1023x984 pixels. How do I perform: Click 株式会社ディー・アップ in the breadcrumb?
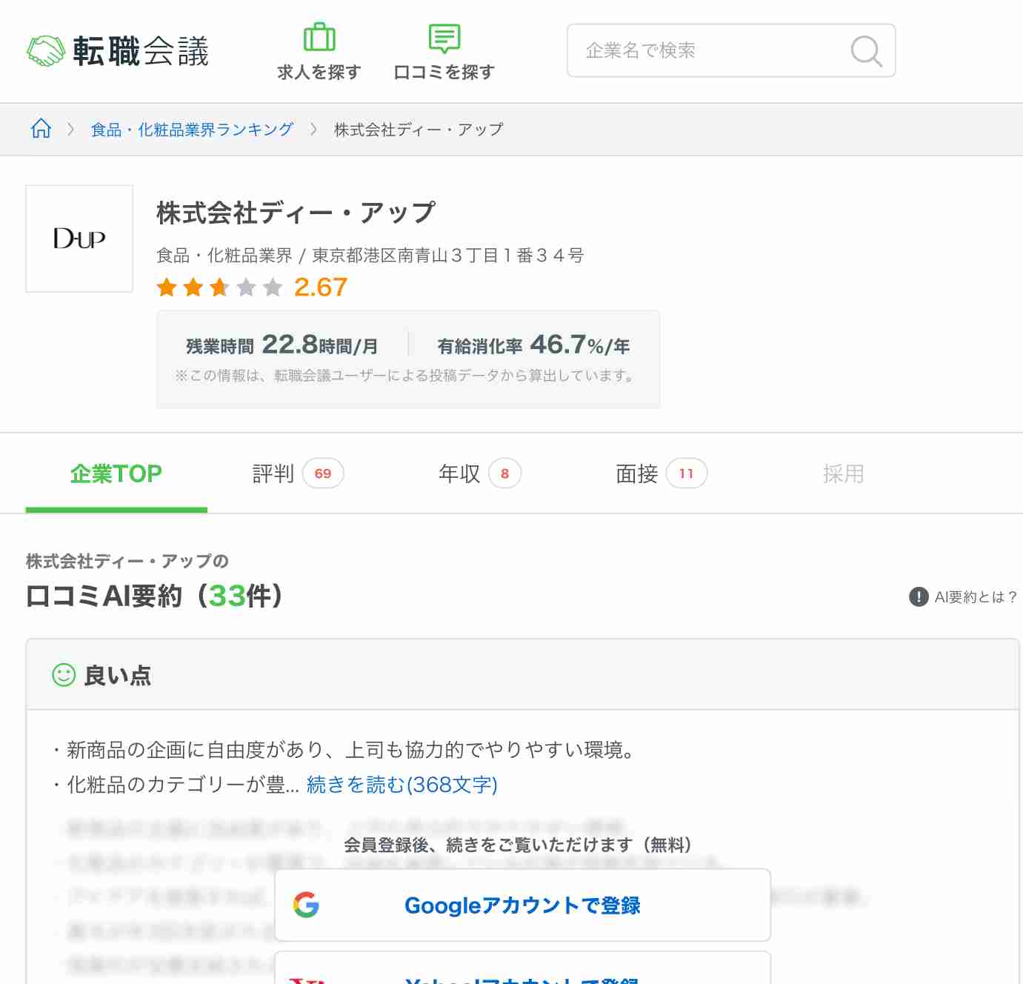pyautogui.click(x=419, y=127)
